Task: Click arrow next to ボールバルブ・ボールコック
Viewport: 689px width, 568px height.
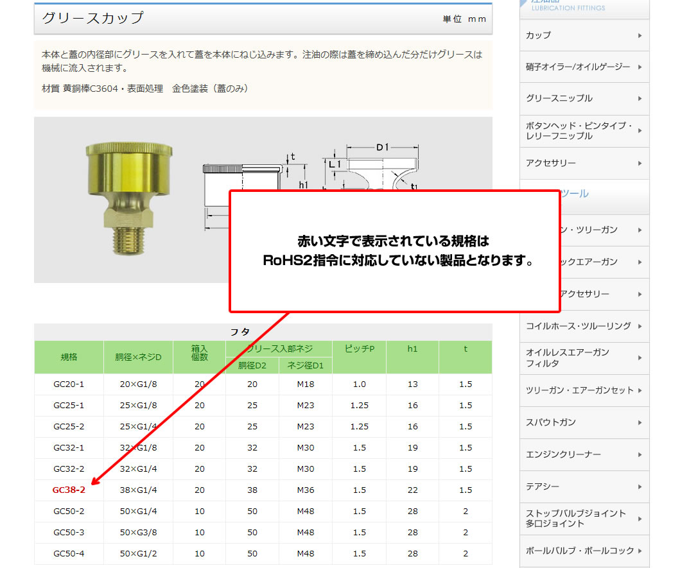Action: [x=640, y=551]
